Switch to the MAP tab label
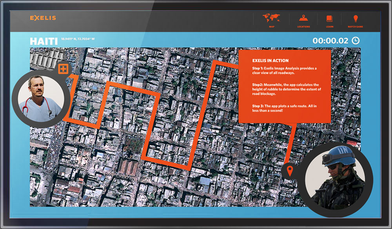This screenshot has height=229, width=392. pyautogui.click(x=271, y=27)
